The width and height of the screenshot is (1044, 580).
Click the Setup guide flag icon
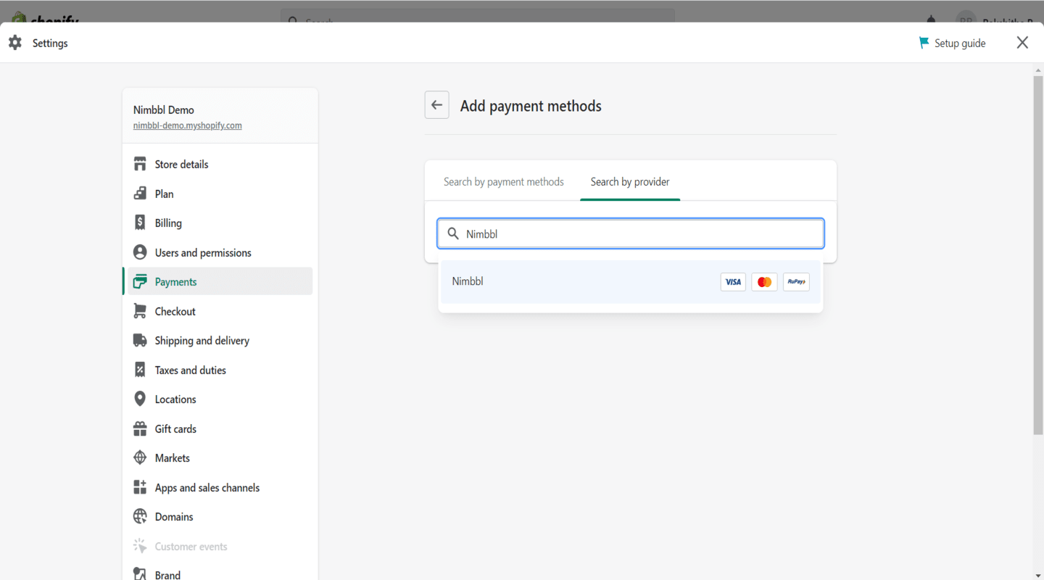tap(924, 43)
